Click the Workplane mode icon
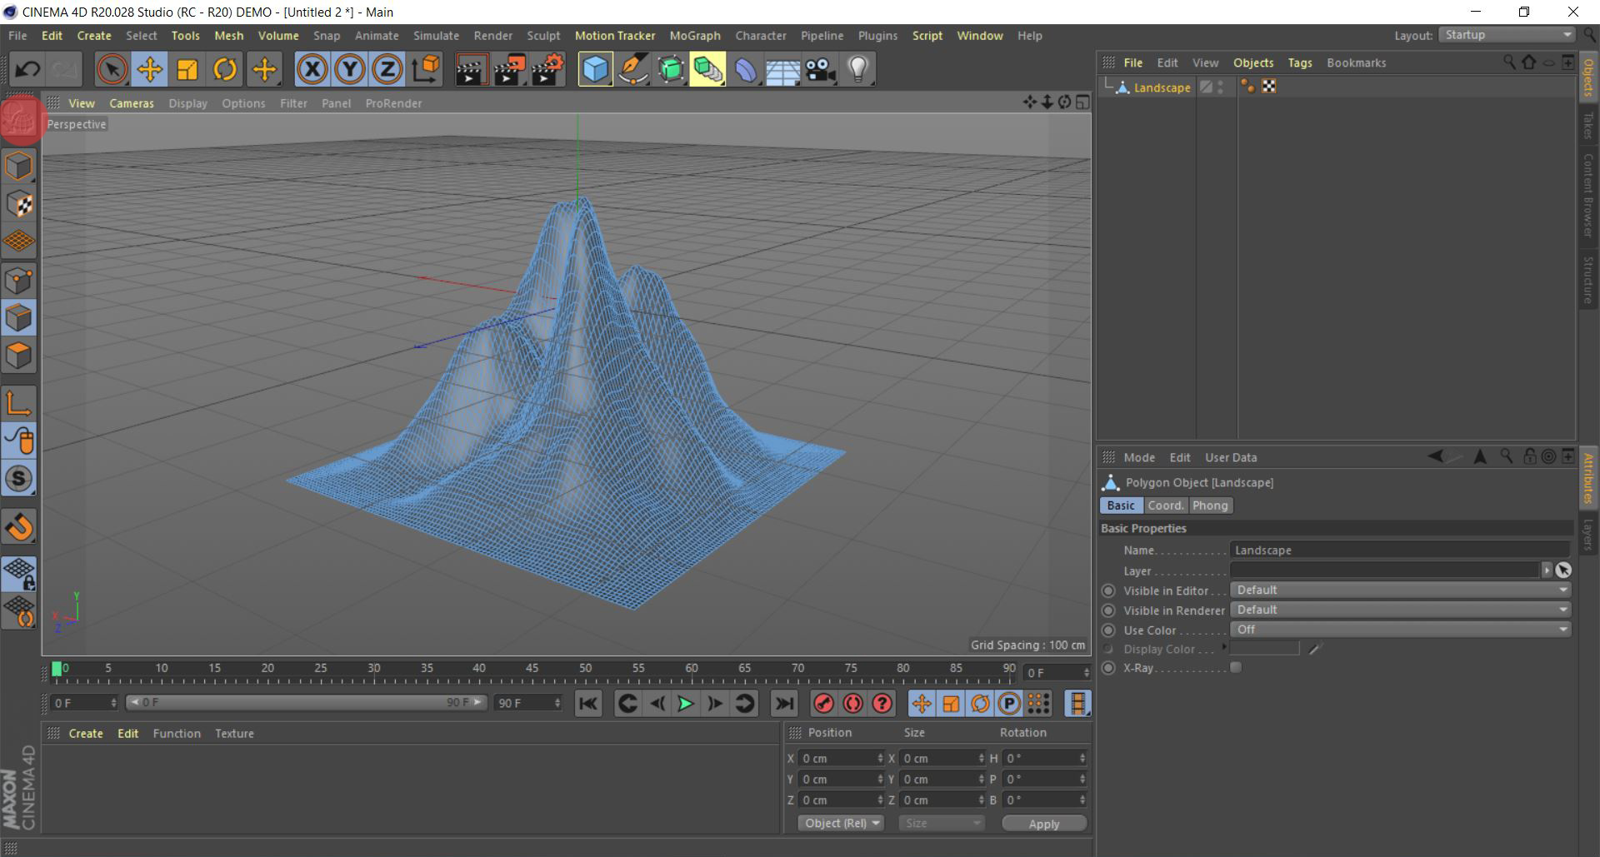 tap(19, 242)
